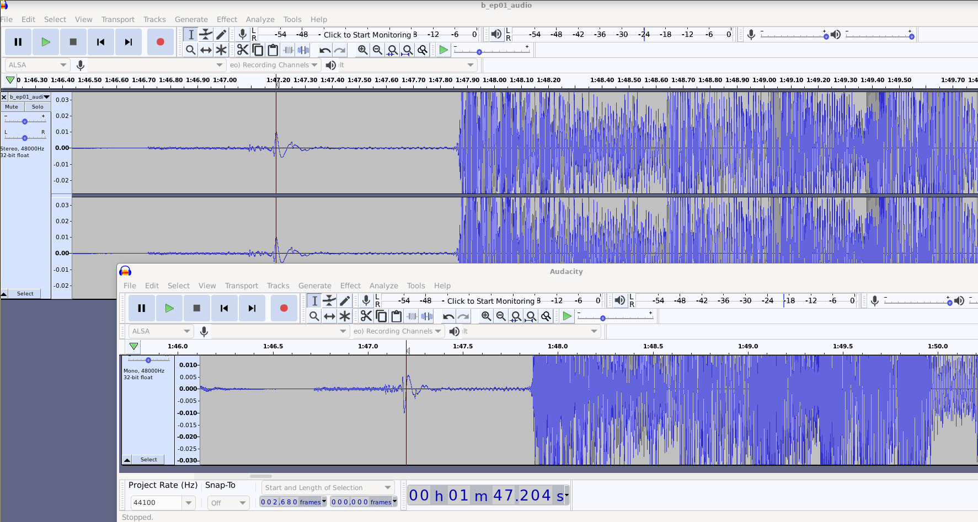Solo the b_ep01_audio stereo track
This screenshot has width=978, height=522.
coord(38,107)
